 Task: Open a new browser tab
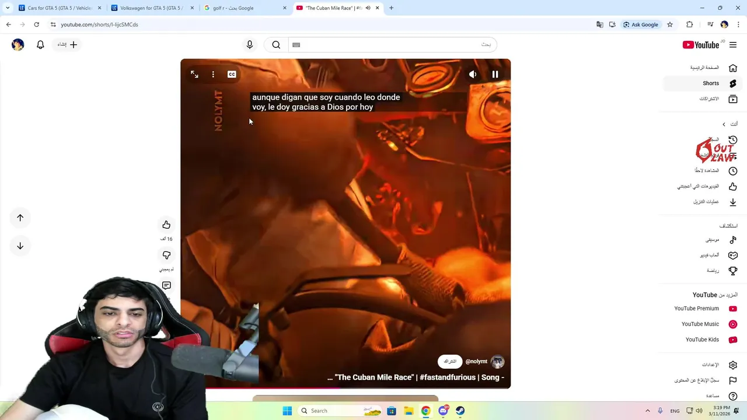[x=391, y=8]
